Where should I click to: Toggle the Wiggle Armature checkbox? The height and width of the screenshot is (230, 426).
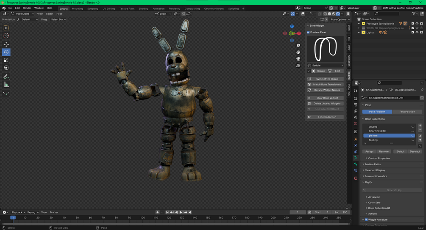coord(366,220)
